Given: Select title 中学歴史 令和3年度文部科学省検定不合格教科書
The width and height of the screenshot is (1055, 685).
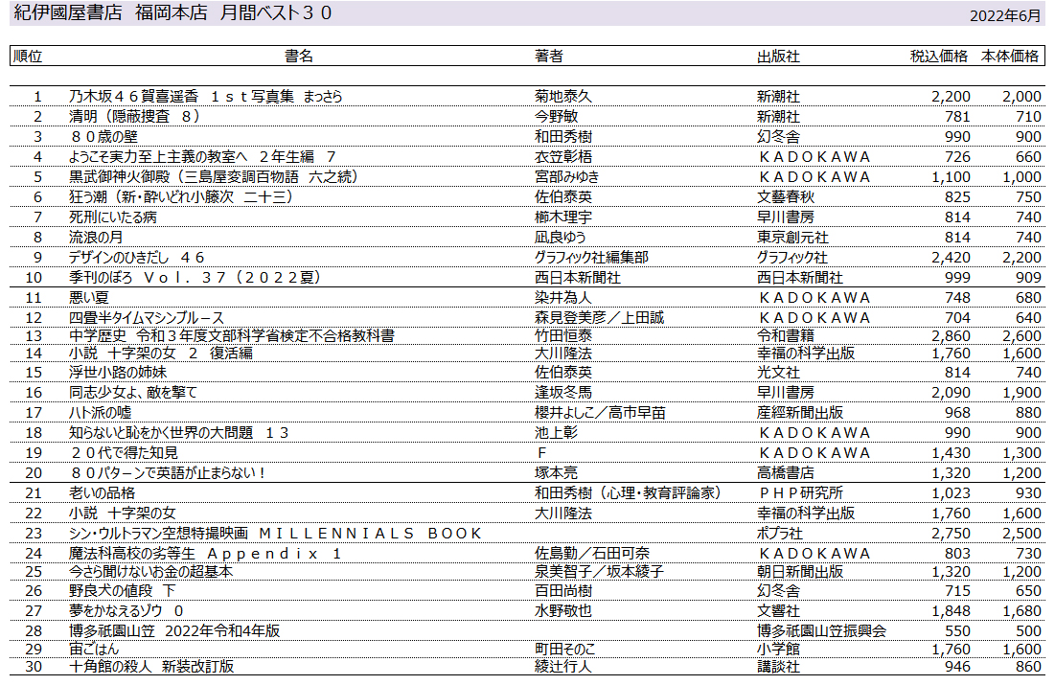Looking at the screenshot, I should (232, 335).
